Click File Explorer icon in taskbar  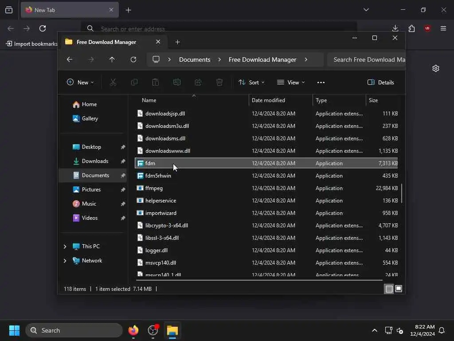point(172,330)
